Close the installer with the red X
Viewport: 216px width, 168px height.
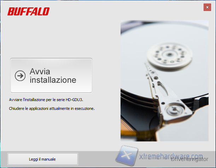tap(207, 7)
